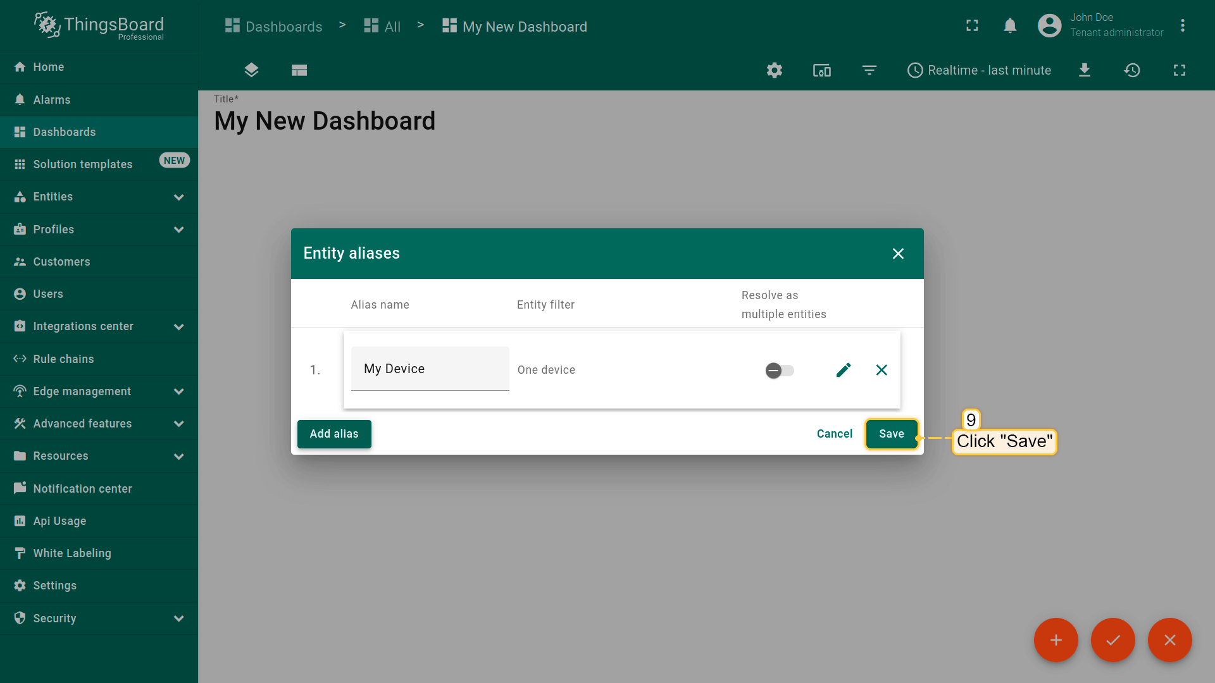Go to Rule chains in sidebar
This screenshot has height=683, width=1215.
point(63,359)
